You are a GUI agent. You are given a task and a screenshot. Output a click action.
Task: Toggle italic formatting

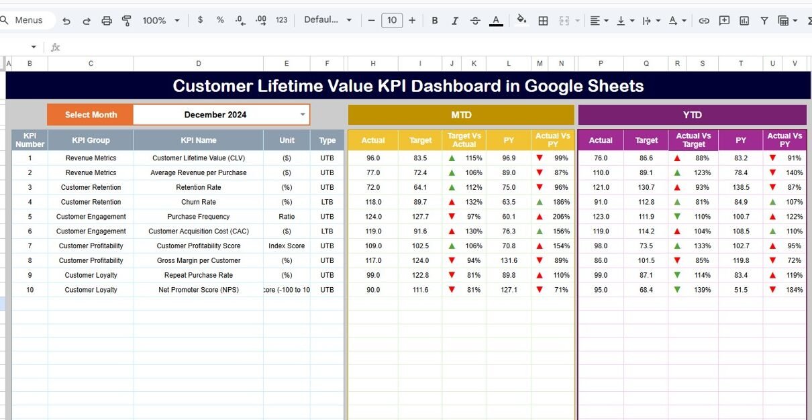[455, 21]
